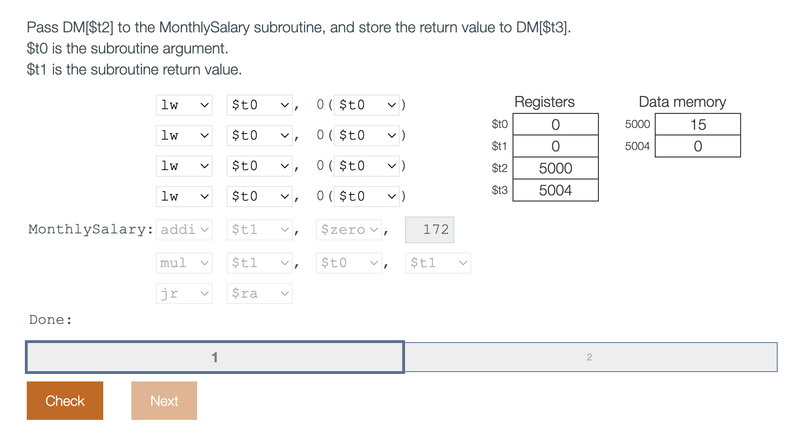Viewport: 796px width, 433px height.
Task: Open the second row's lw opcode dropdown
Action: tap(184, 135)
